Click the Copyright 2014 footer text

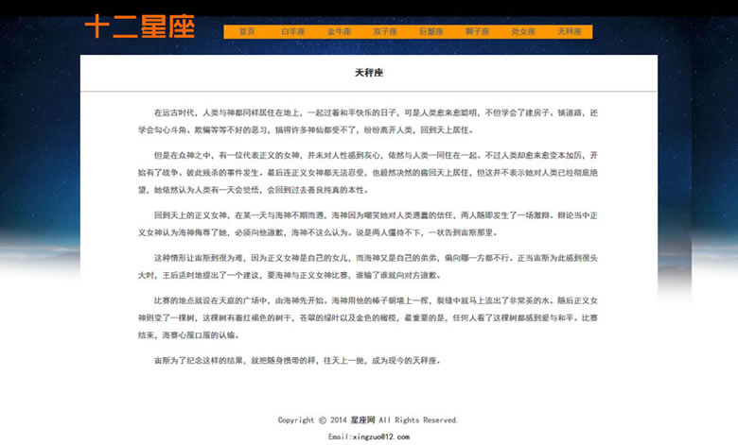coord(312,419)
